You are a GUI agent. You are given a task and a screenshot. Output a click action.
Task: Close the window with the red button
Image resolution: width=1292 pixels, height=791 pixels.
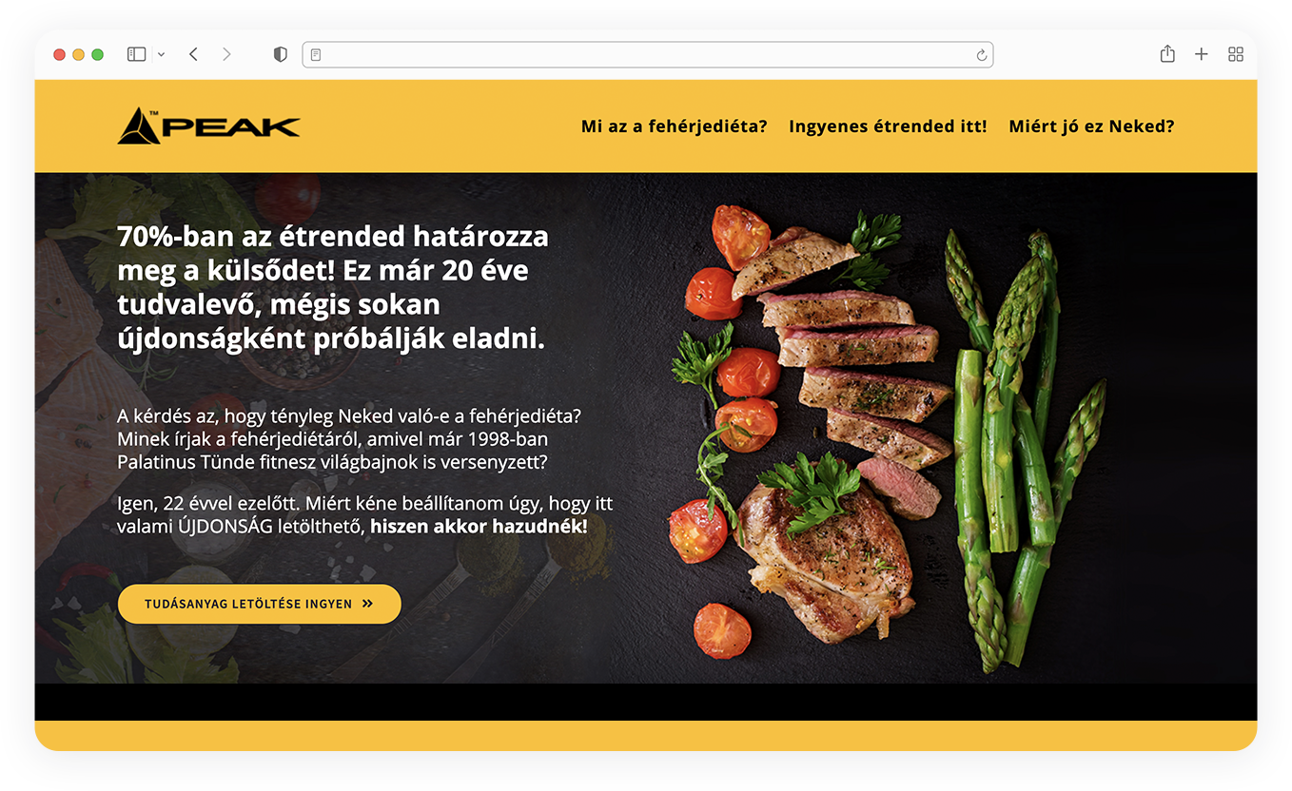(59, 55)
